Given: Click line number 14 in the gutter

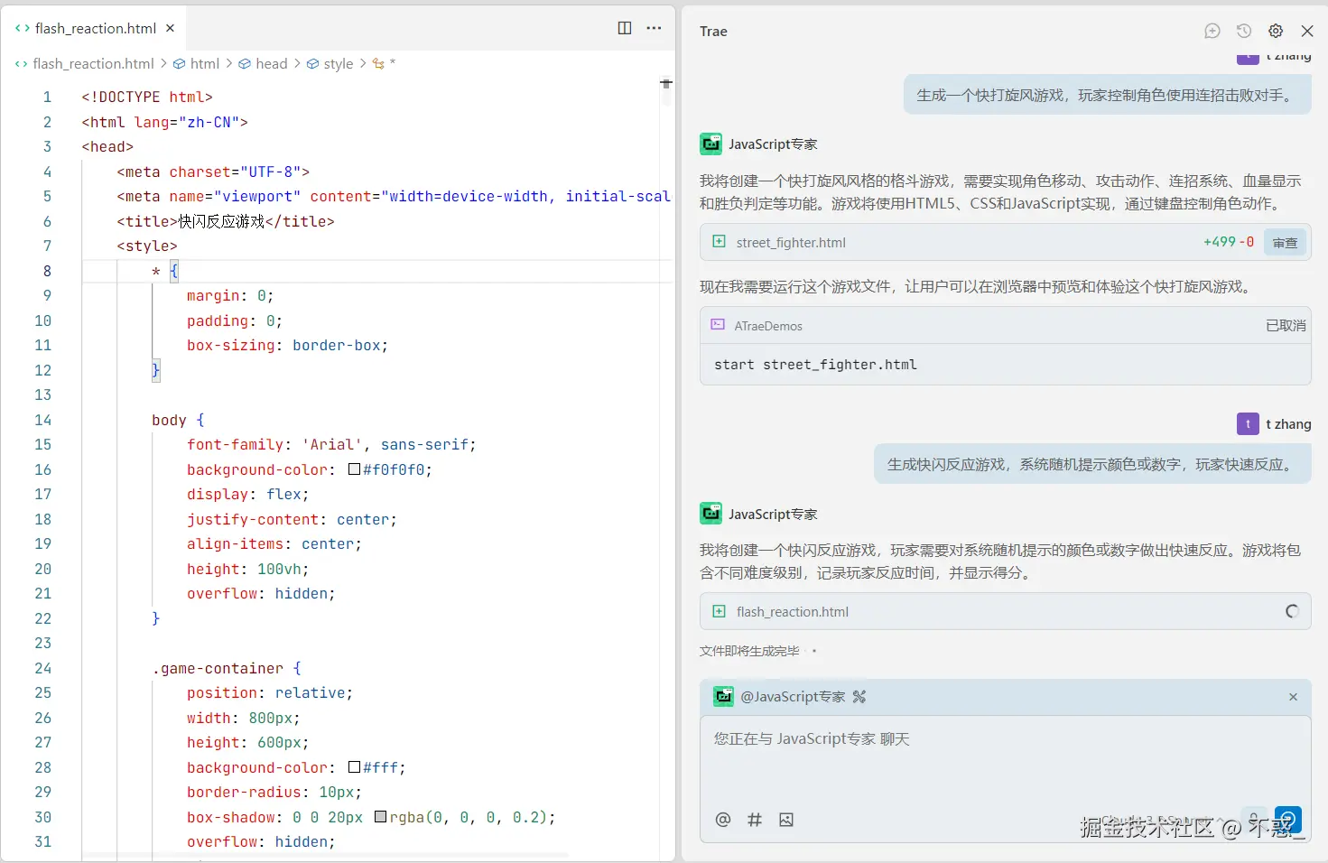Looking at the screenshot, I should click(42, 420).
